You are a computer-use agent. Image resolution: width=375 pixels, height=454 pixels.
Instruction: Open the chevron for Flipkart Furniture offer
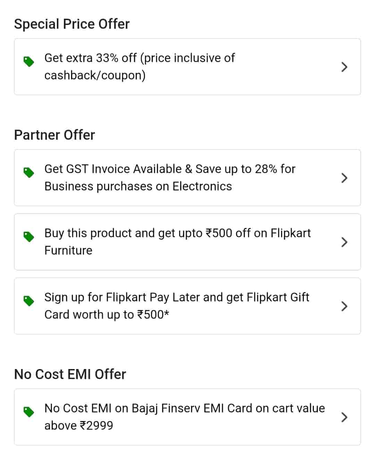point(344,242)
